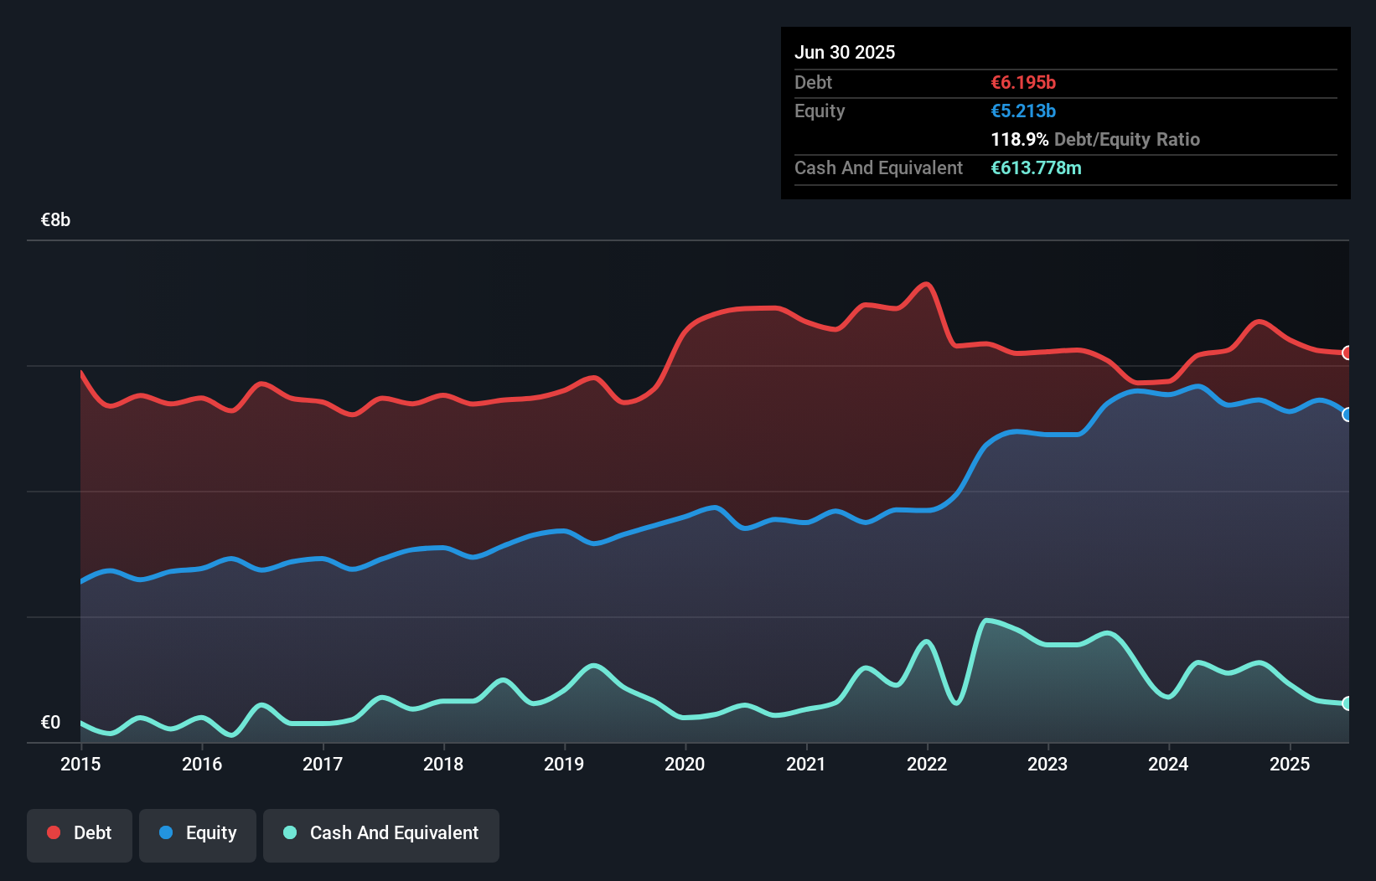
Task: Select the Cash series endpoint marker
Action: tap(1346, 704)
